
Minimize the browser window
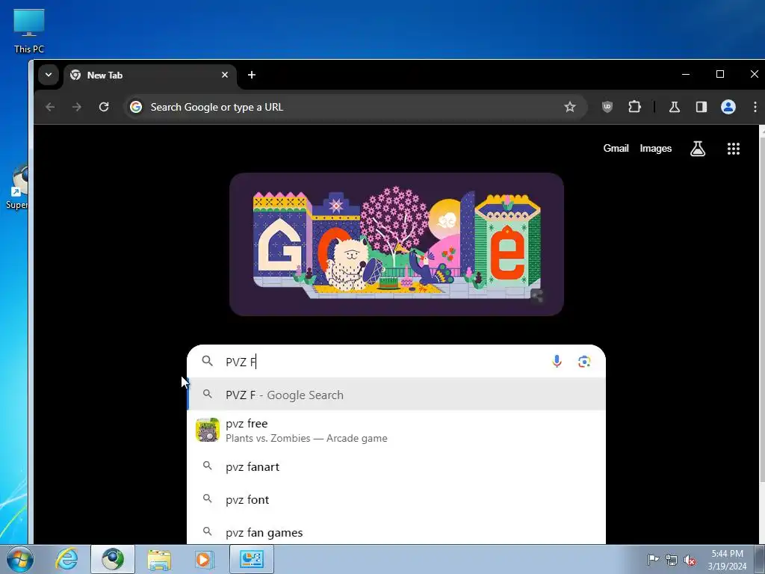[x=686, y=74]
